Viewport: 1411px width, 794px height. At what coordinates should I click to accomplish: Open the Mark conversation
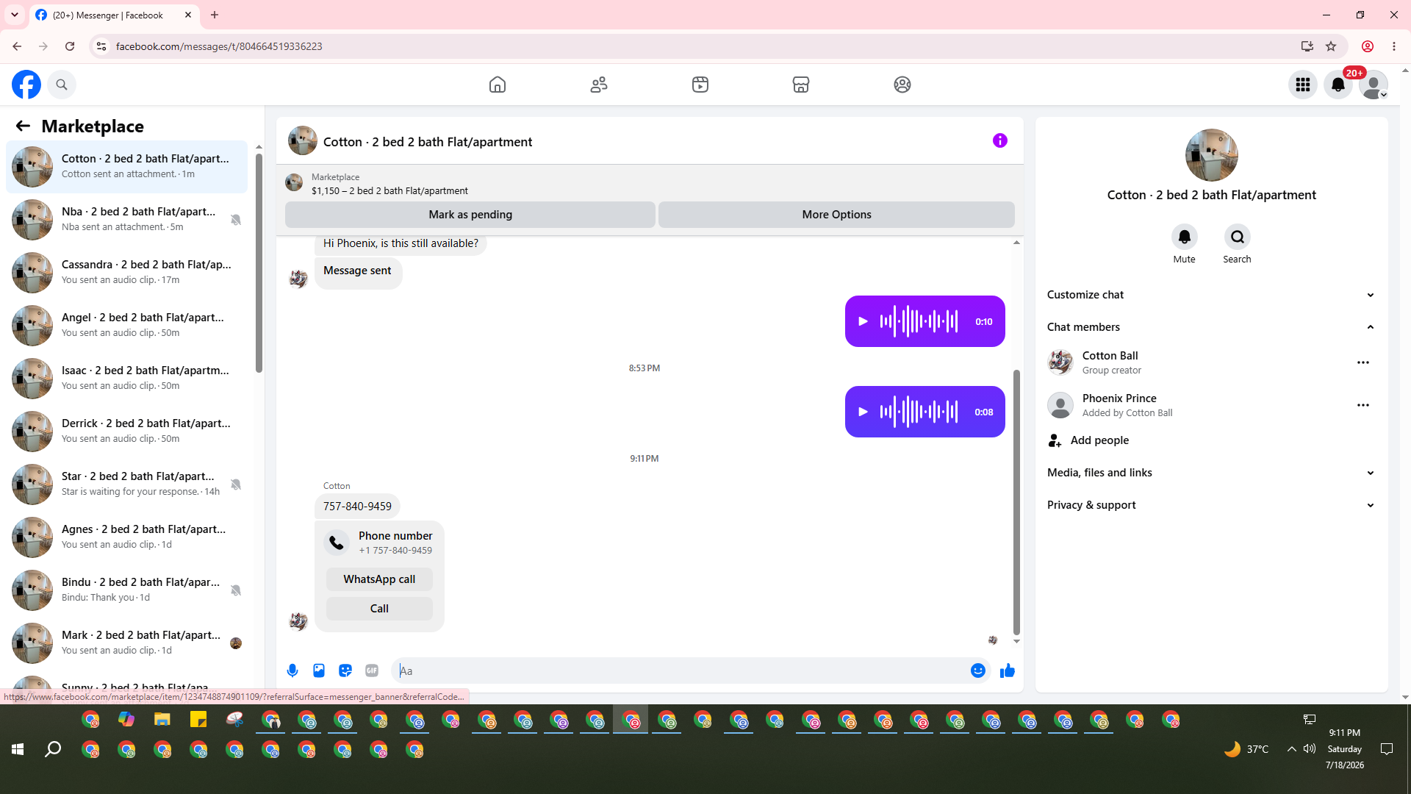[x=126, y=643]
